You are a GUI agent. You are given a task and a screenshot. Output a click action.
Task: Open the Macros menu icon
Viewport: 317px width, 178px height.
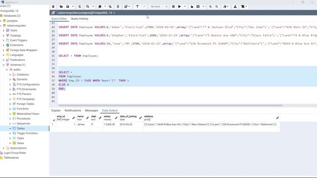(x=244, y=6)
